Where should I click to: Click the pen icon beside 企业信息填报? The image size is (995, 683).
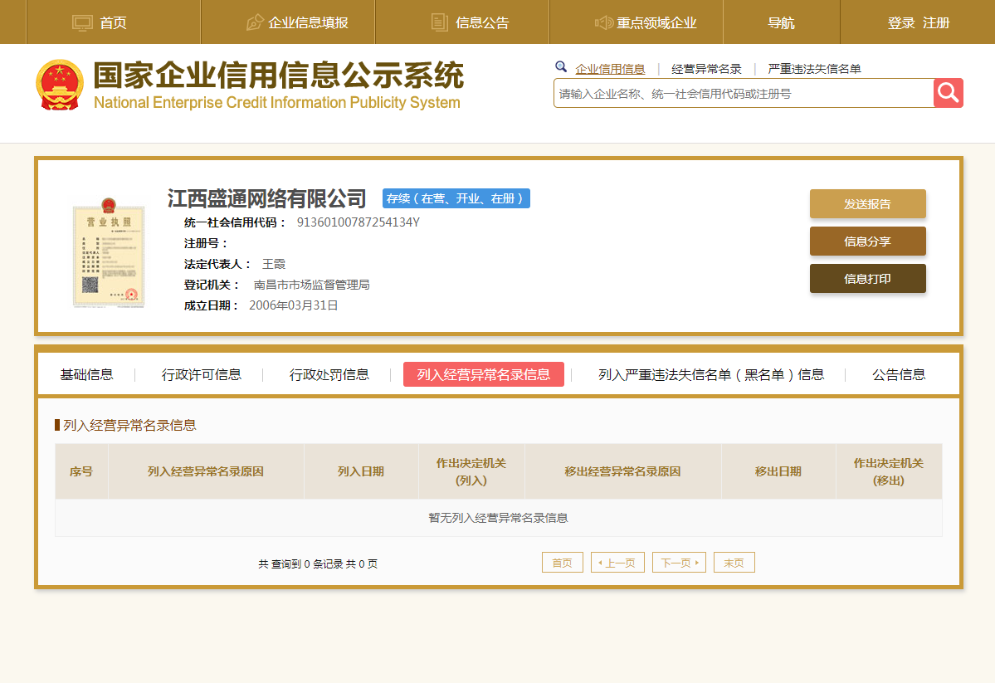(255, 23)
